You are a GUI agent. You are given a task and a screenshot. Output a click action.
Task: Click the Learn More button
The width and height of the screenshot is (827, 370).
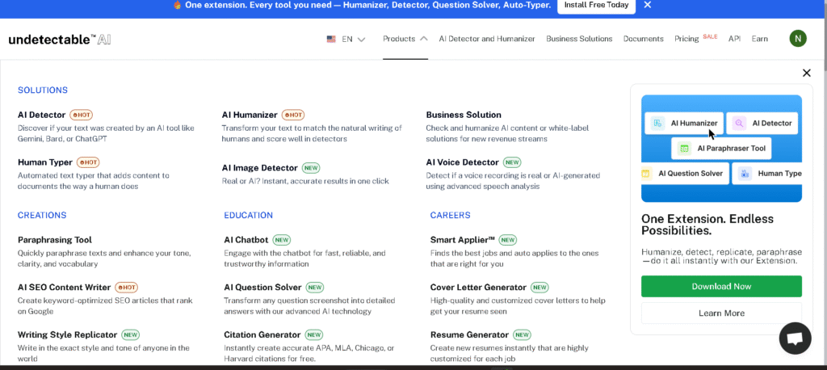721,313
